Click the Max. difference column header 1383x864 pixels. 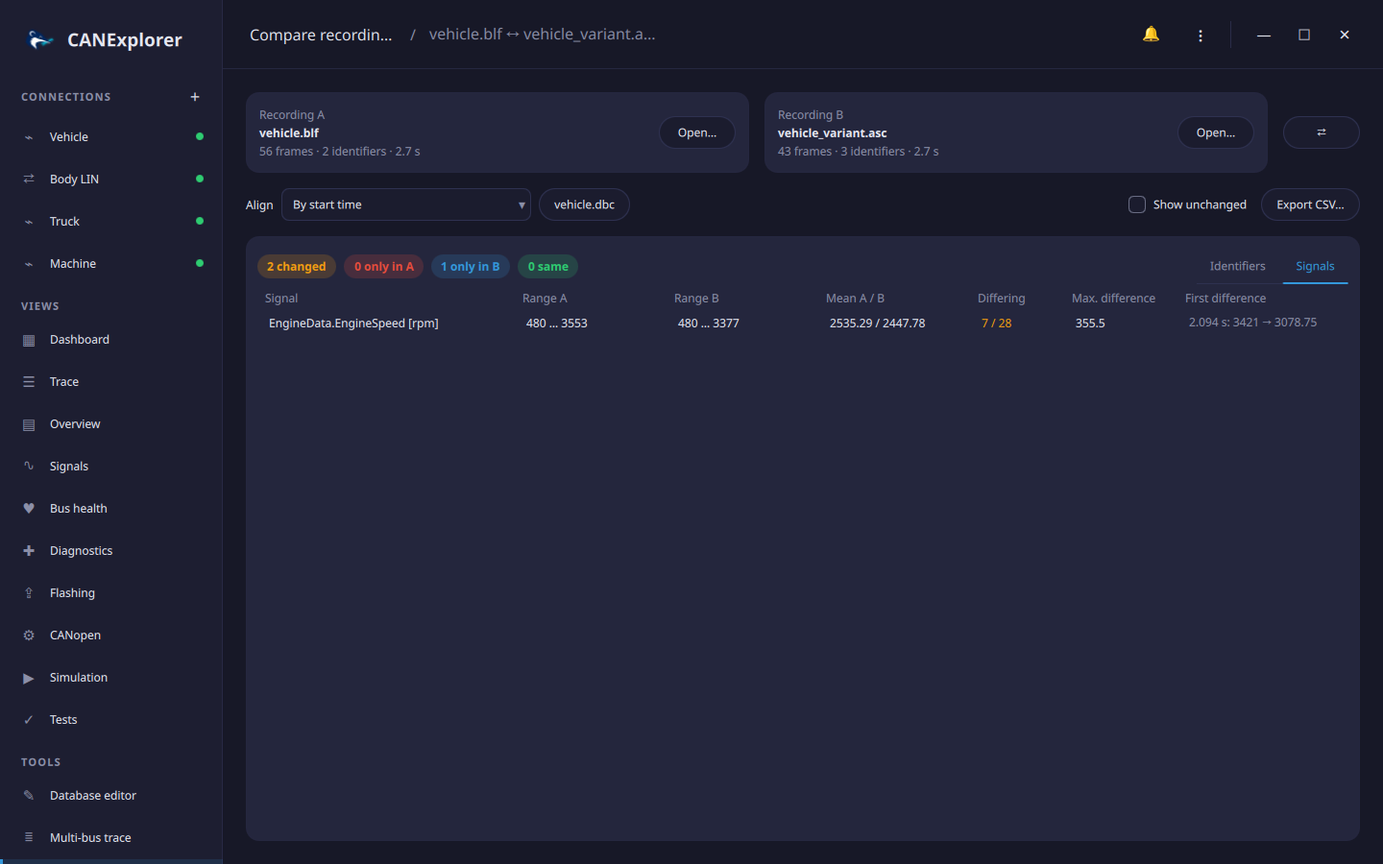pos(1114,299)
